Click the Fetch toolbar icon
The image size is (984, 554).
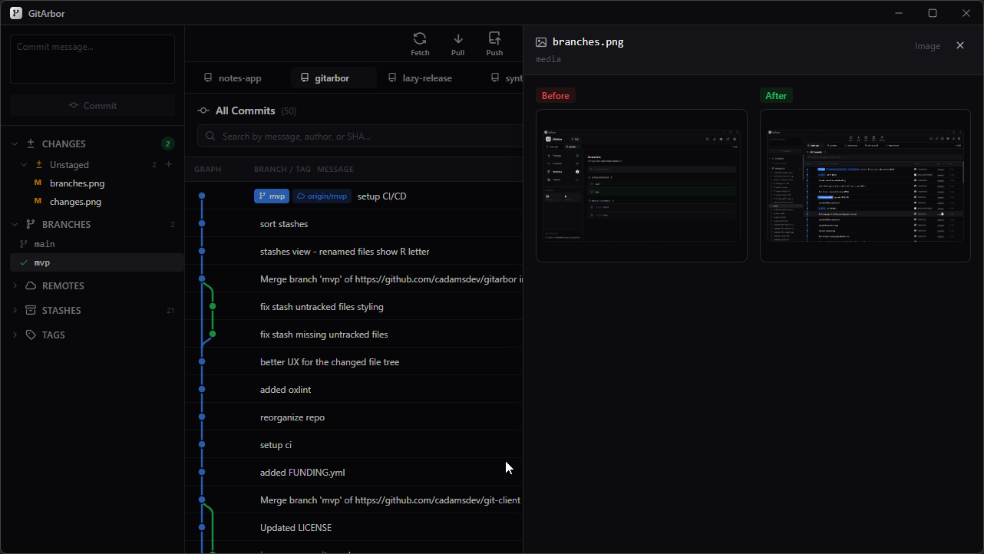tap(420, 44)
